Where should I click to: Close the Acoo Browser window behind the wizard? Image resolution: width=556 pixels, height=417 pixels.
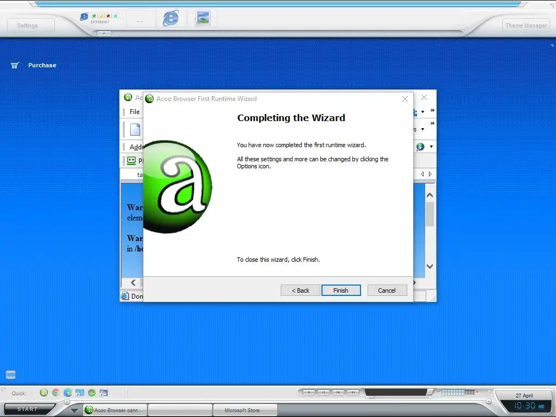[424, 97]
